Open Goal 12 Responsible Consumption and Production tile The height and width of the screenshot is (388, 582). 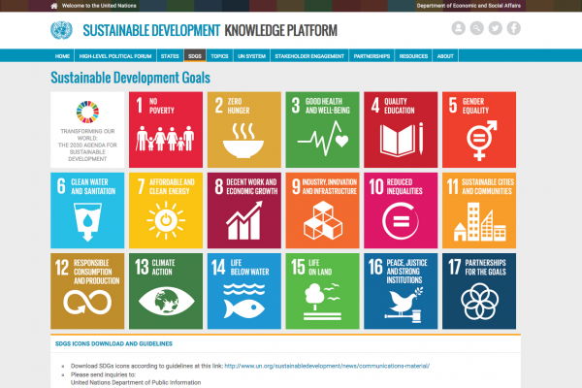coord(87,291)
